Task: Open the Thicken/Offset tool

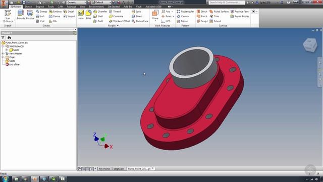Action: tap(119, 21)
